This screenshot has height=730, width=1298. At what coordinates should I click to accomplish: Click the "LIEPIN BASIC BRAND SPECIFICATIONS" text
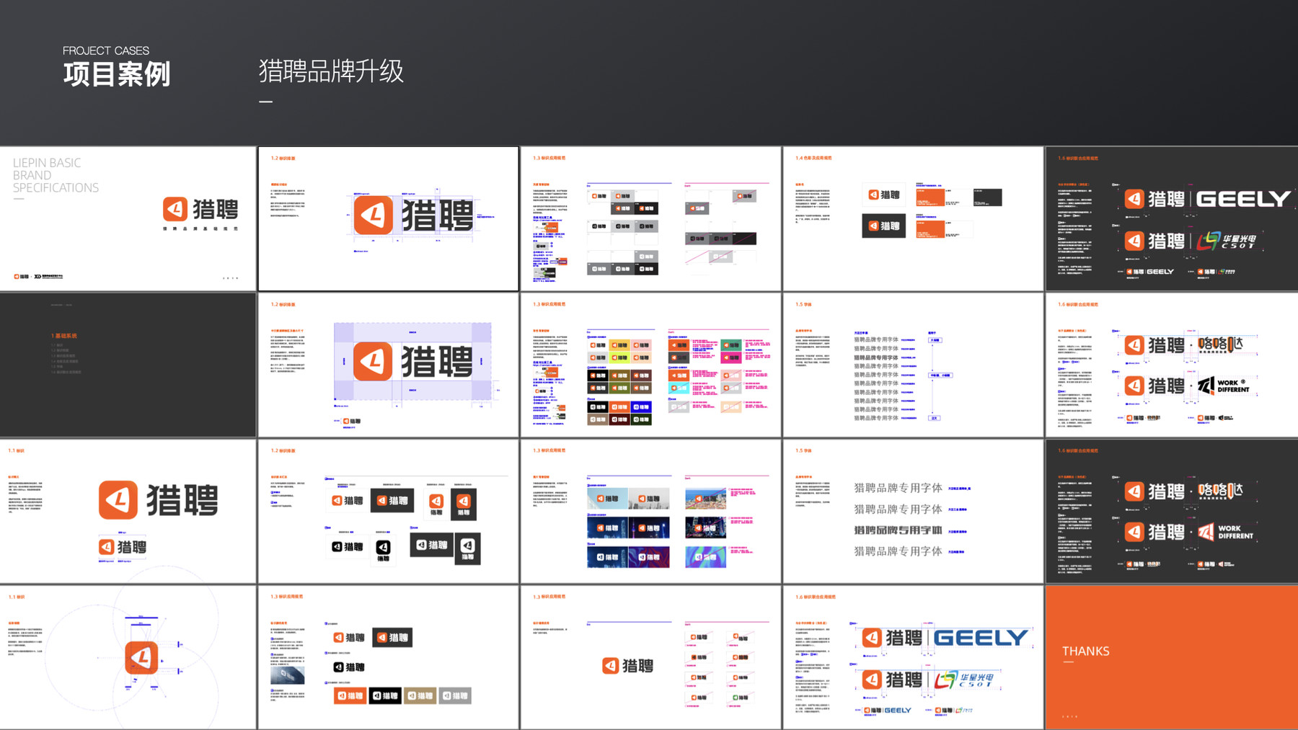pyautogui.click(x=56, y=175)
